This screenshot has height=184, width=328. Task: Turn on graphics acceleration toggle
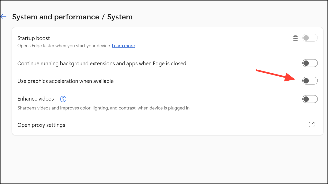(310, 81)
